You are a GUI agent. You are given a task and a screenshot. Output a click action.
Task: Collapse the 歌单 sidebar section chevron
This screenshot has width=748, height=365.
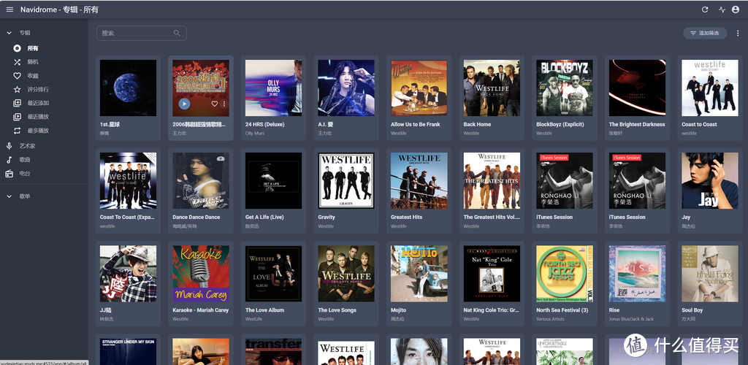(x=9, y=196)
